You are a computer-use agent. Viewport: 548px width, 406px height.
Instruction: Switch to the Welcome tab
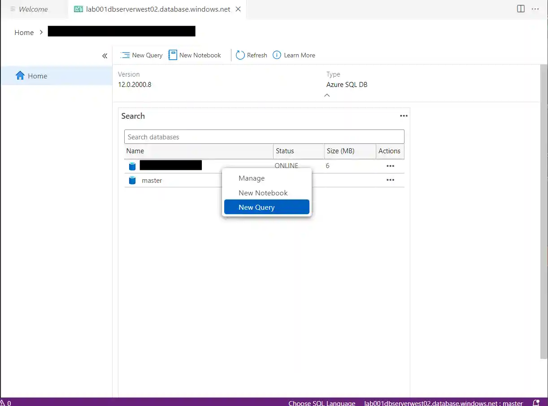pyautogui.click(x=33, y=9)
